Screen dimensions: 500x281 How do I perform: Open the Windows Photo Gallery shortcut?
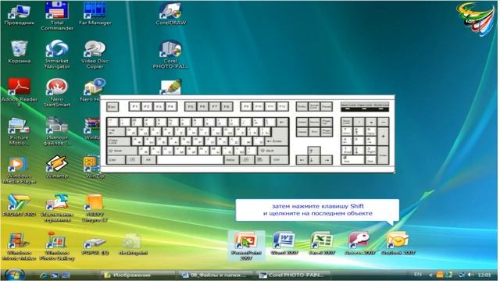[57, 247]
